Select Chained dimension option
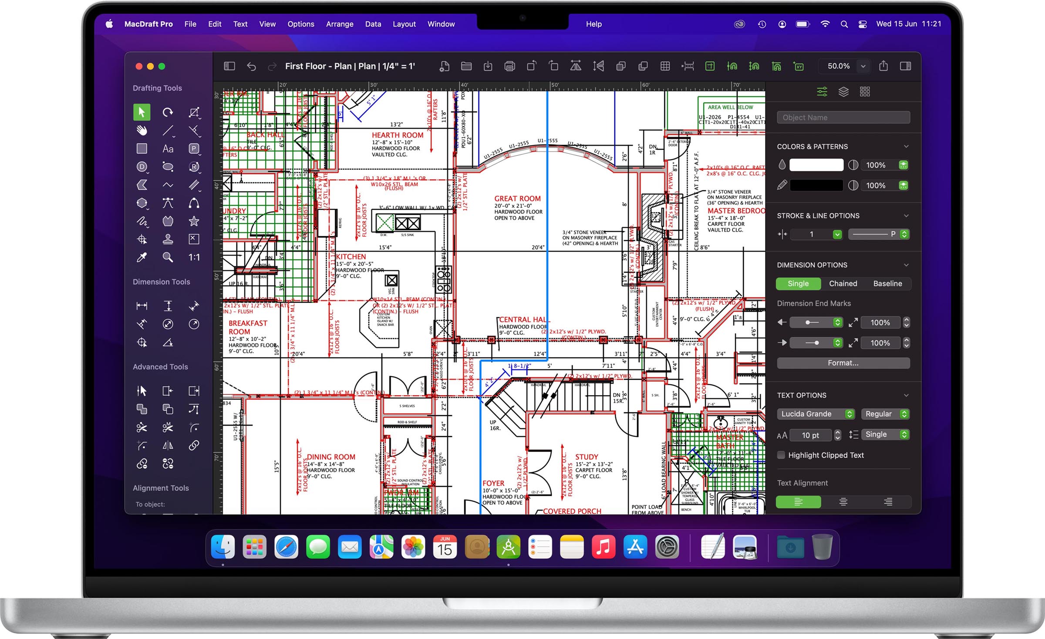This screenshot has width=1045, height=639. 844,284
